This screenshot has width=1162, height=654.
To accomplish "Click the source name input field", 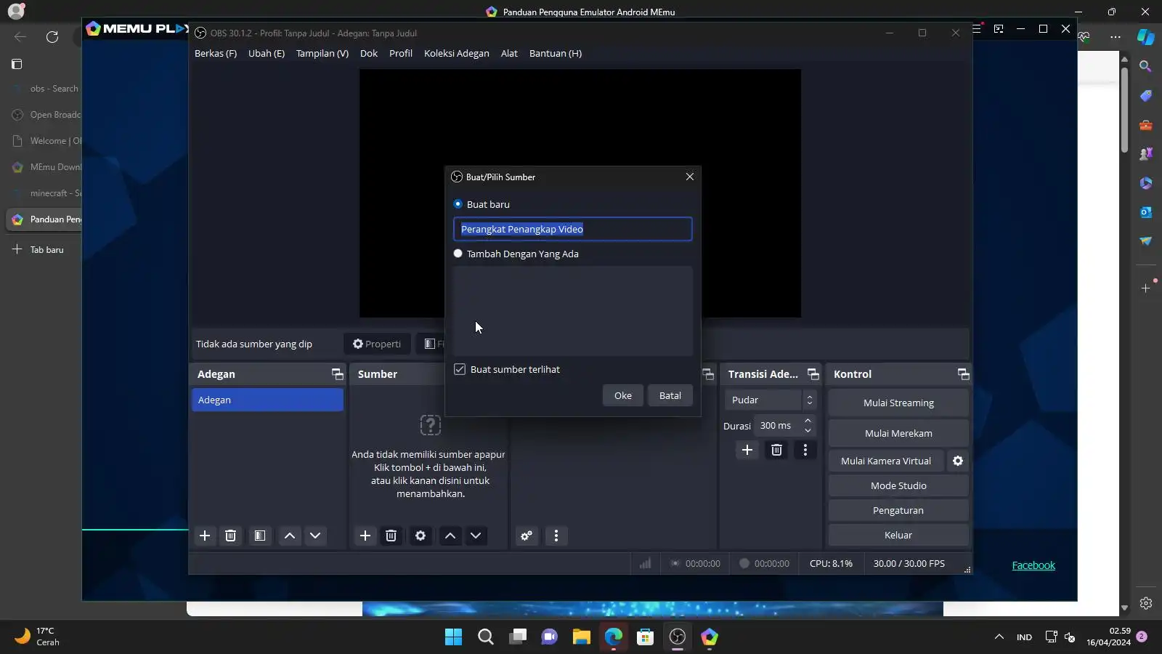I will pyautogui.click(x=573, y=229).
